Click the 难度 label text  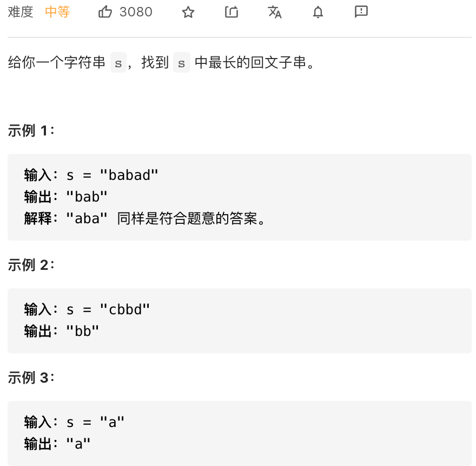(x=21, y=12)
